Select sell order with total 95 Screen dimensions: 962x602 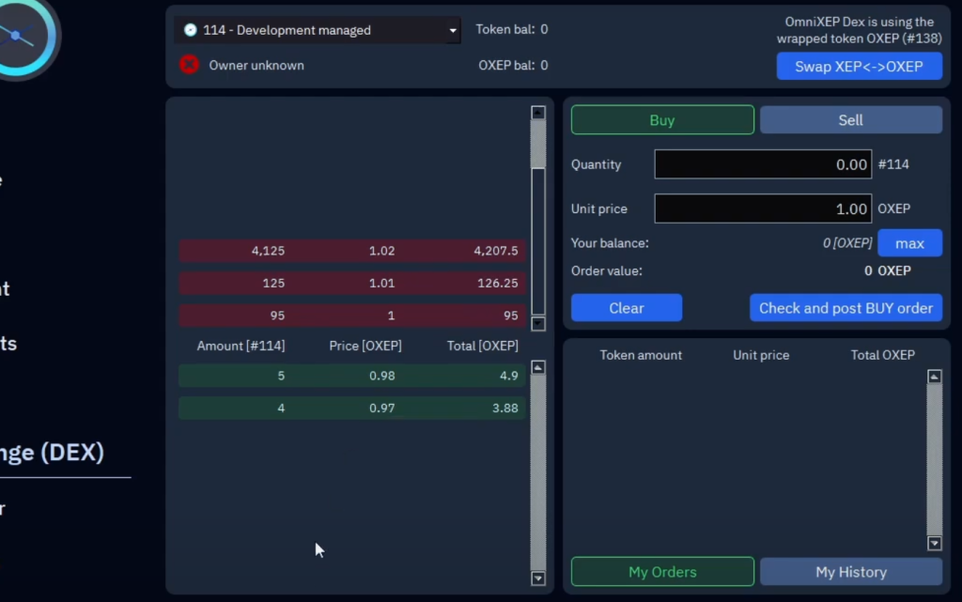(352, 316)
